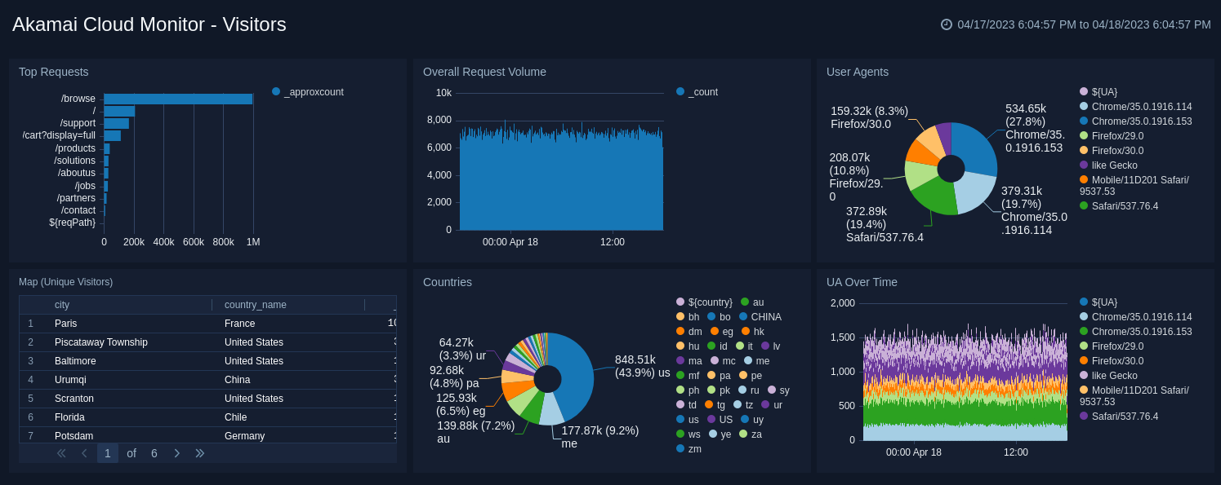Open the time range picker clock icon
This screenshot has width=1221, height=485.
click(945, 24)
